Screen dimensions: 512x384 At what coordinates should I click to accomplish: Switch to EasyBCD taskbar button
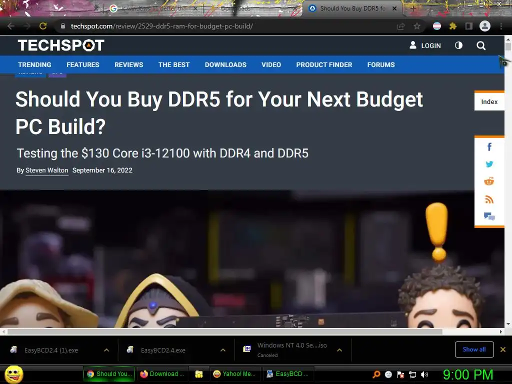click(x=287, y=374)
